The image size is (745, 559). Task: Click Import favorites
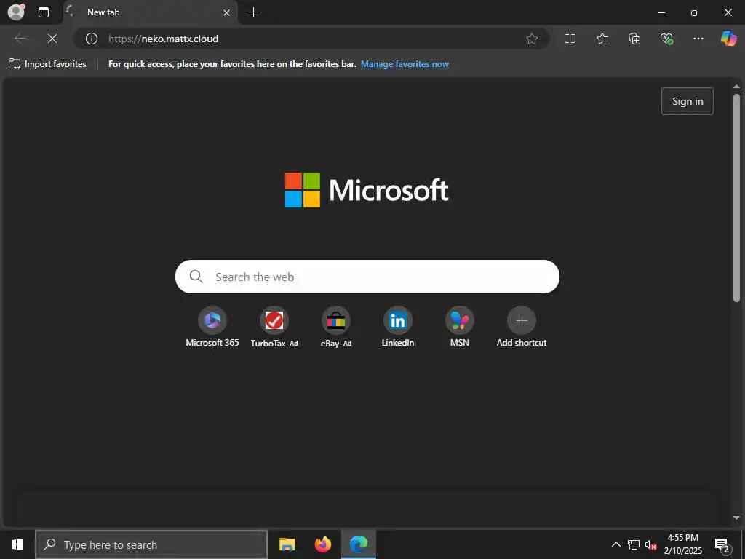coord(47,64)
